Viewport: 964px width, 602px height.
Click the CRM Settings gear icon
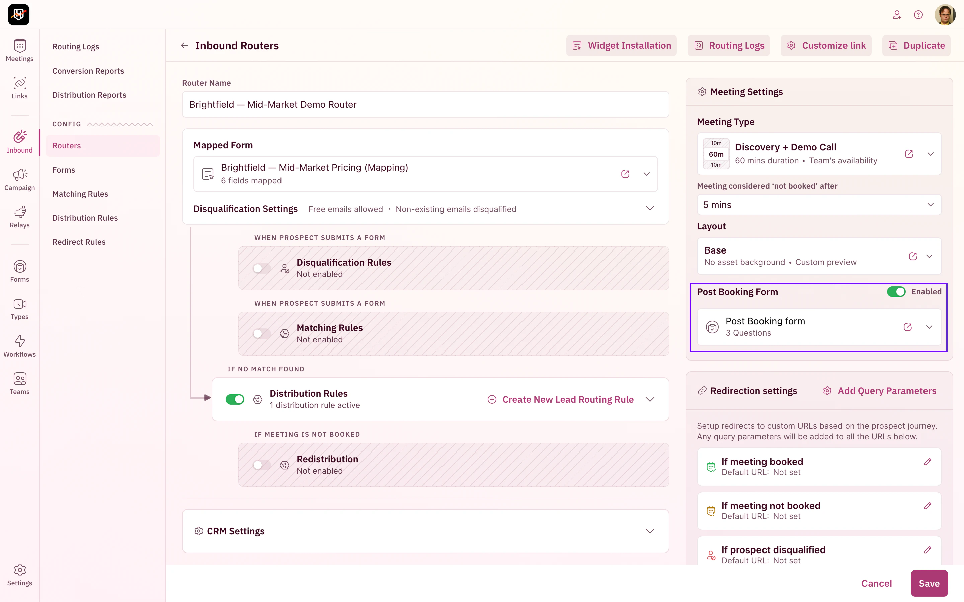[199, 531]
